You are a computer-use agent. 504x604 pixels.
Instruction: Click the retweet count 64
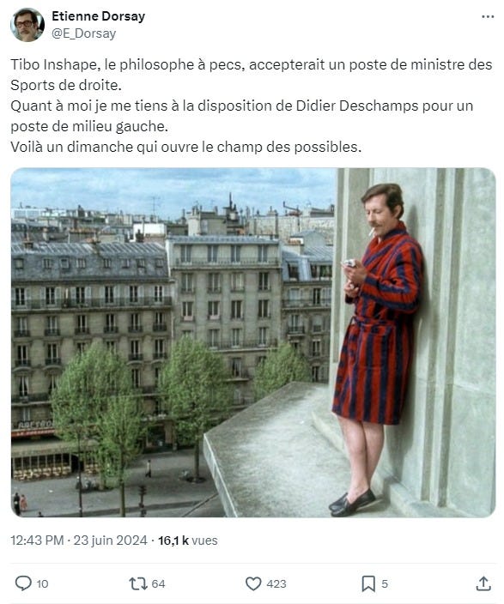(x=158, y=584)
